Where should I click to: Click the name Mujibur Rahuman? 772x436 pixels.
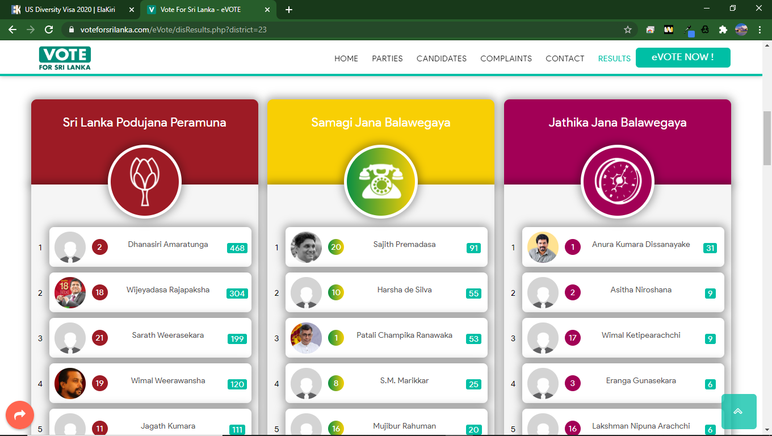point(405,426)
